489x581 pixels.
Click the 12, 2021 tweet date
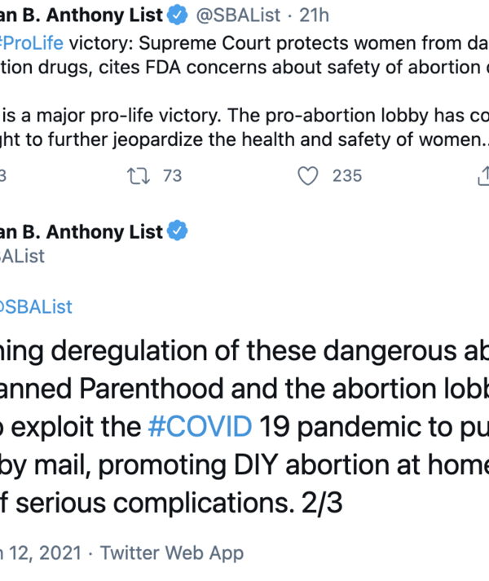41,553
